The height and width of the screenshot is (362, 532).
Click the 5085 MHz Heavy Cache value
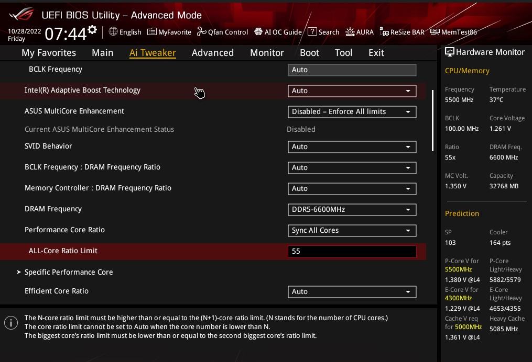pos(504,329)
